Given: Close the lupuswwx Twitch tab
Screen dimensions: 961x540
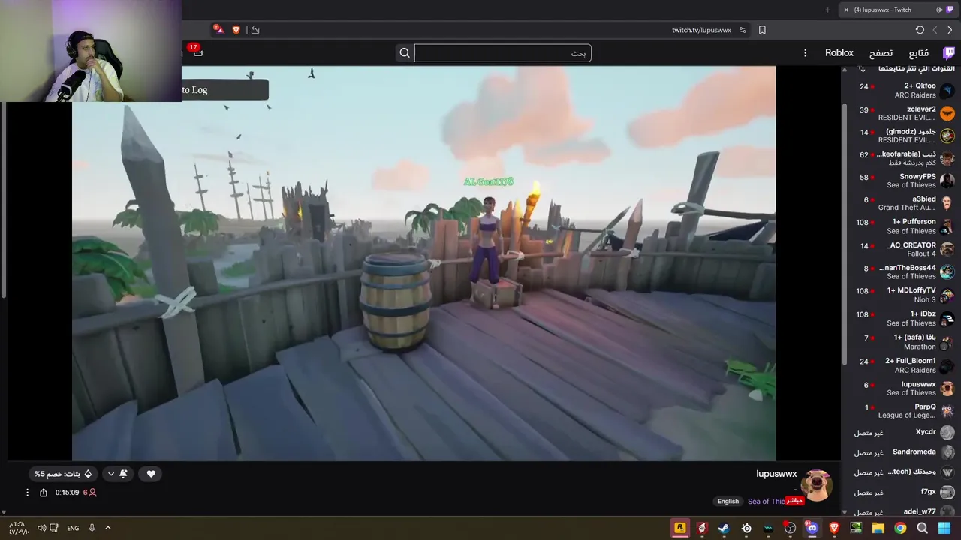Looking at the screenshot, I should [x=846, y=10].
